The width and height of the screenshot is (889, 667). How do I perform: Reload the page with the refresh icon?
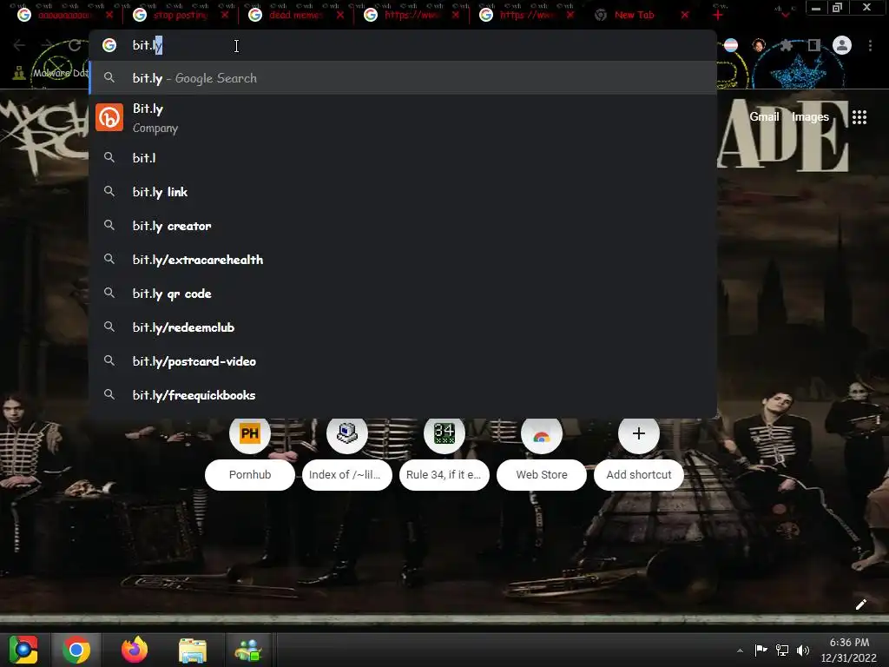click(x=75, y=45)
